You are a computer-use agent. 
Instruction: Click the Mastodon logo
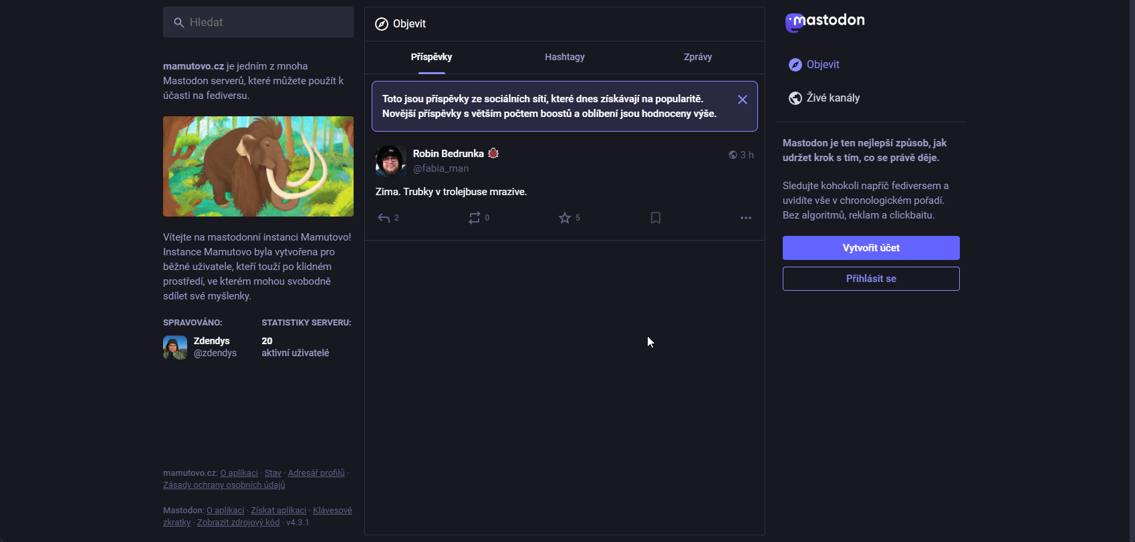coord(825,22)
